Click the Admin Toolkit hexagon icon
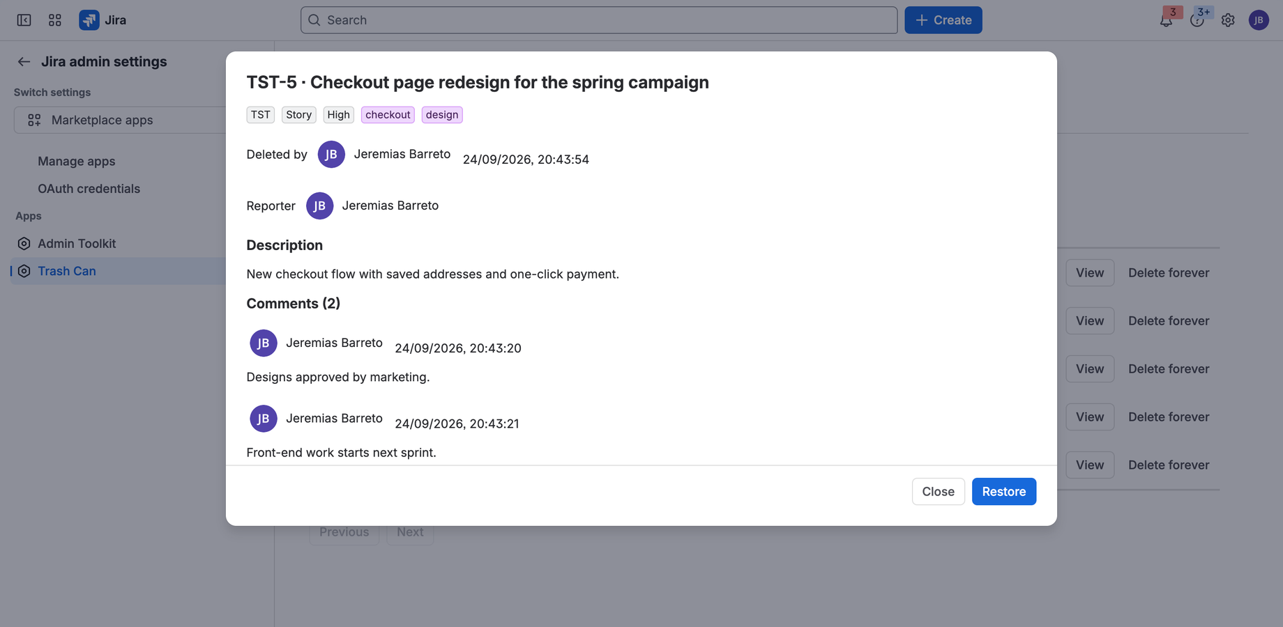Image resolution: width=1283 pixels, height=627 pixels. pos(24,244)
